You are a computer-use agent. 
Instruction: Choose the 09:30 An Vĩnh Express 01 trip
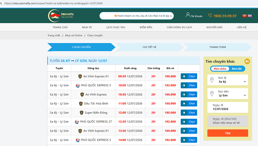(x=189, y=76)
